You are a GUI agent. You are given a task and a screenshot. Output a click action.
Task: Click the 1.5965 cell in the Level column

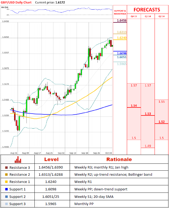[51, 204]
